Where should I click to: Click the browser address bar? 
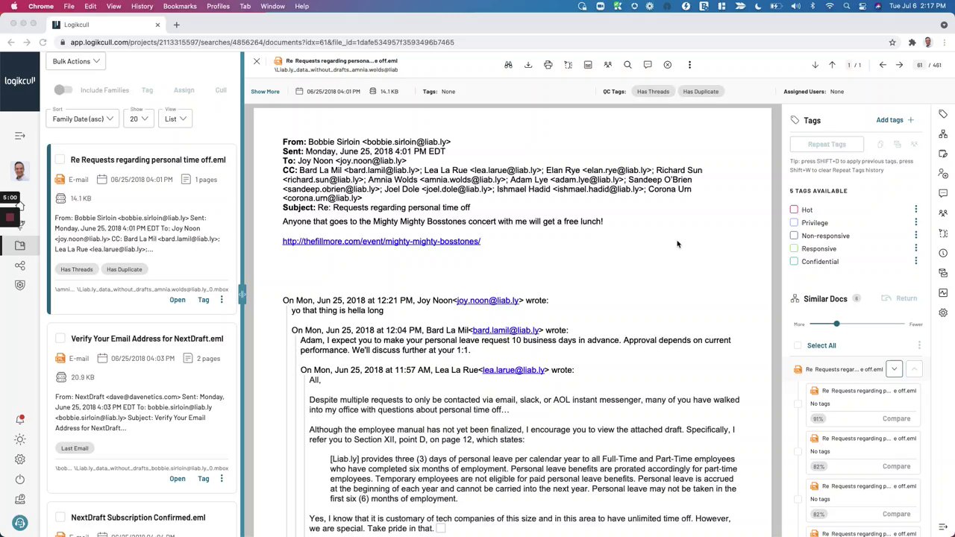(x=477, y=43)
